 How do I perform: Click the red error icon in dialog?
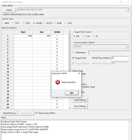click(x=58, y=82)
